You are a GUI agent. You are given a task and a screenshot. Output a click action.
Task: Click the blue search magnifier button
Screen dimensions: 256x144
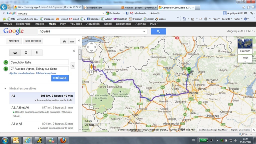point(158,31)
